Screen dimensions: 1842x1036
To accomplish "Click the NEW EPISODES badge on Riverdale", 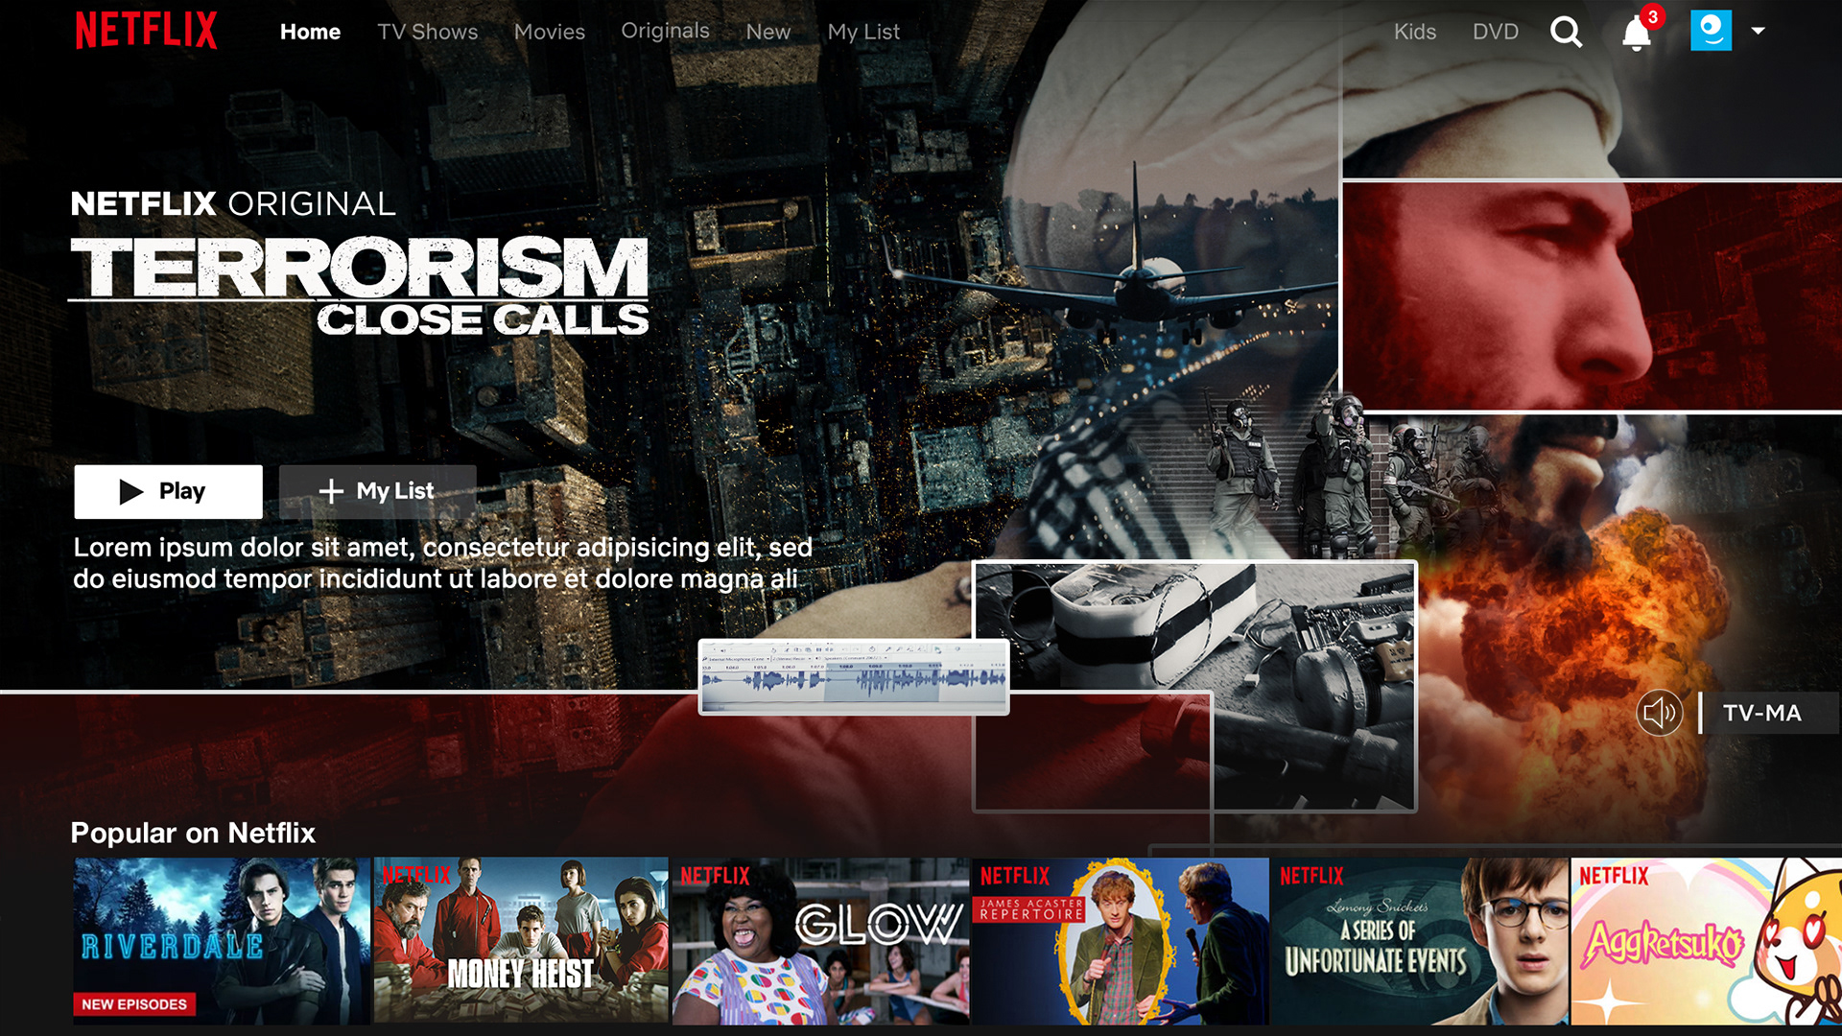I will point(134,1004).
